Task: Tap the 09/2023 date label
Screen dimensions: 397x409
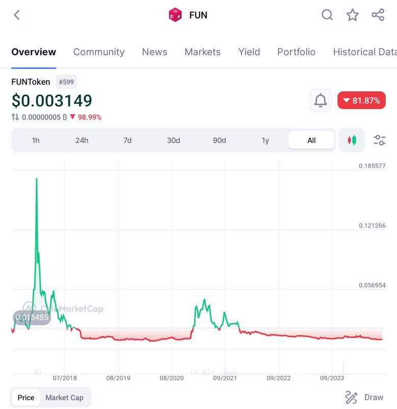Action: (x=332, y=378)
